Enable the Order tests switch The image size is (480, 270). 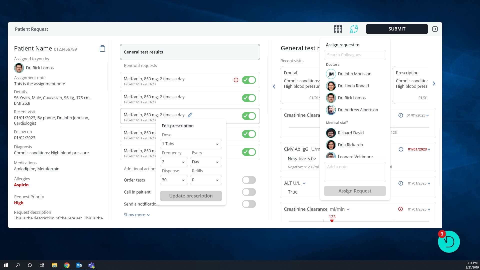click(249, 180)
